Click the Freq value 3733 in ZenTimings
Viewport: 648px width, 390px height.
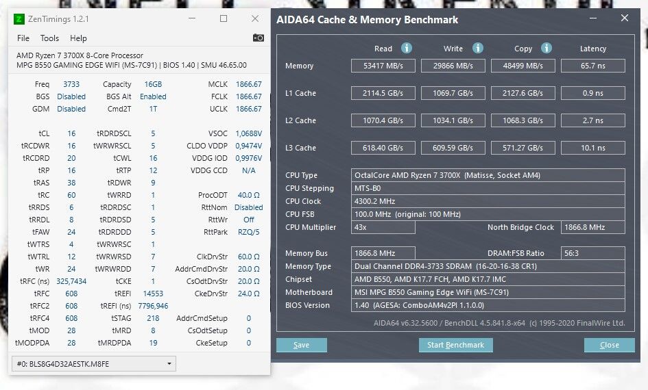(71, 84)
